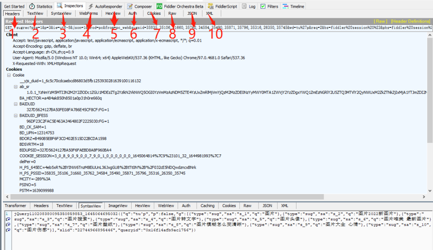
Task: Click the Fiddler Orchestra Beta FO icon
Action: 160,6
